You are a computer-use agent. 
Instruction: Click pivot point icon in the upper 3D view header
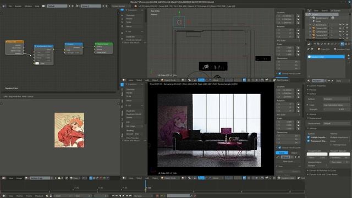pos(189,80)
